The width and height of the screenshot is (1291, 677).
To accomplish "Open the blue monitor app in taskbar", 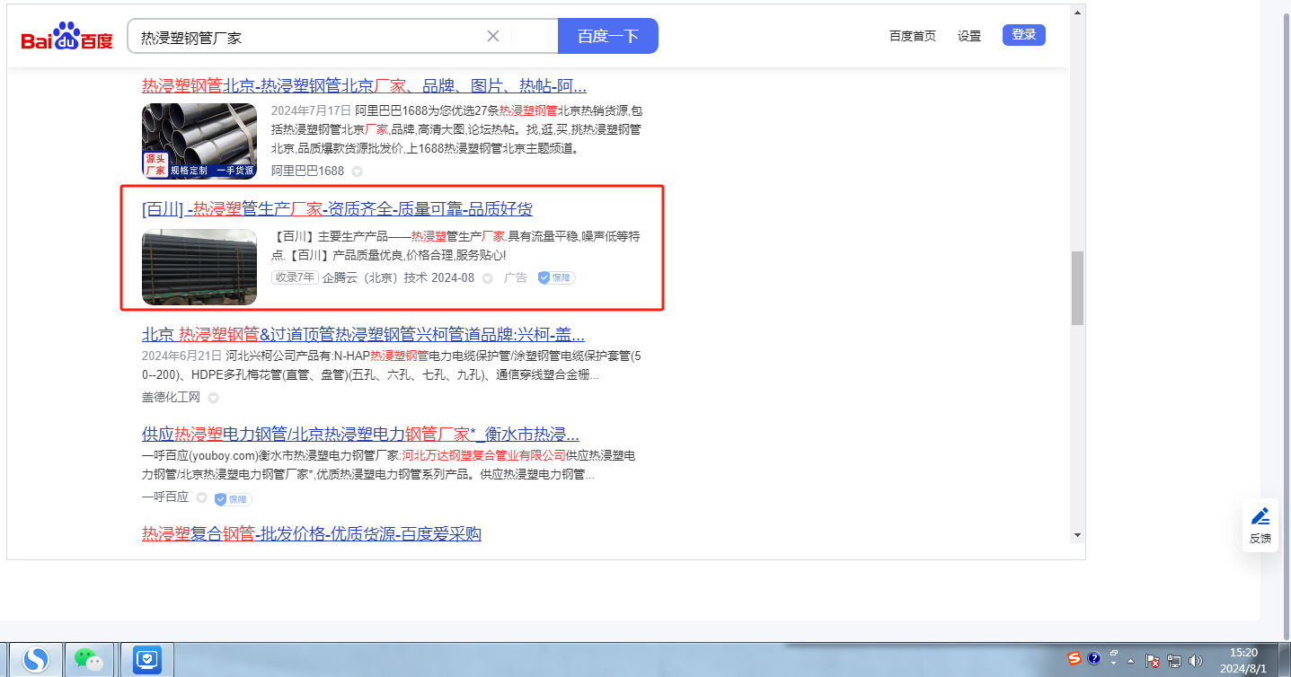I will pyautogui.click(x=146, y=660).
